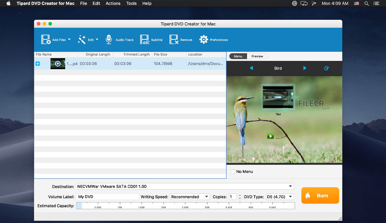This screenshot has width=386, height=223.
Task: Open Preferences gear icon
Action: click(x=204, y=39)
